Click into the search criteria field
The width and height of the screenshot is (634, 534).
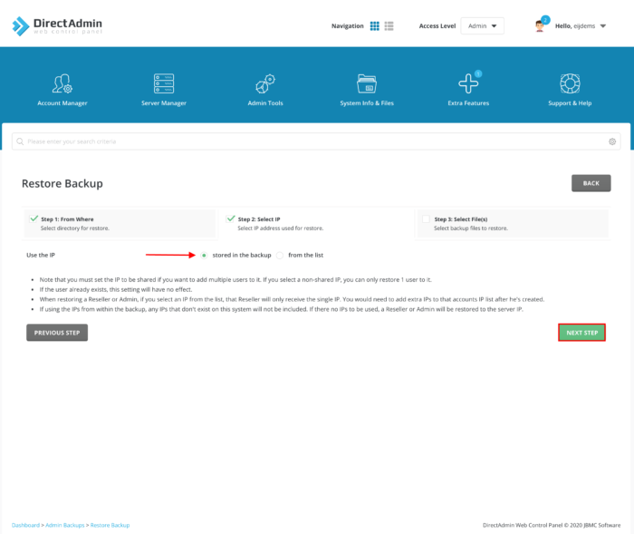coord(308,141)
